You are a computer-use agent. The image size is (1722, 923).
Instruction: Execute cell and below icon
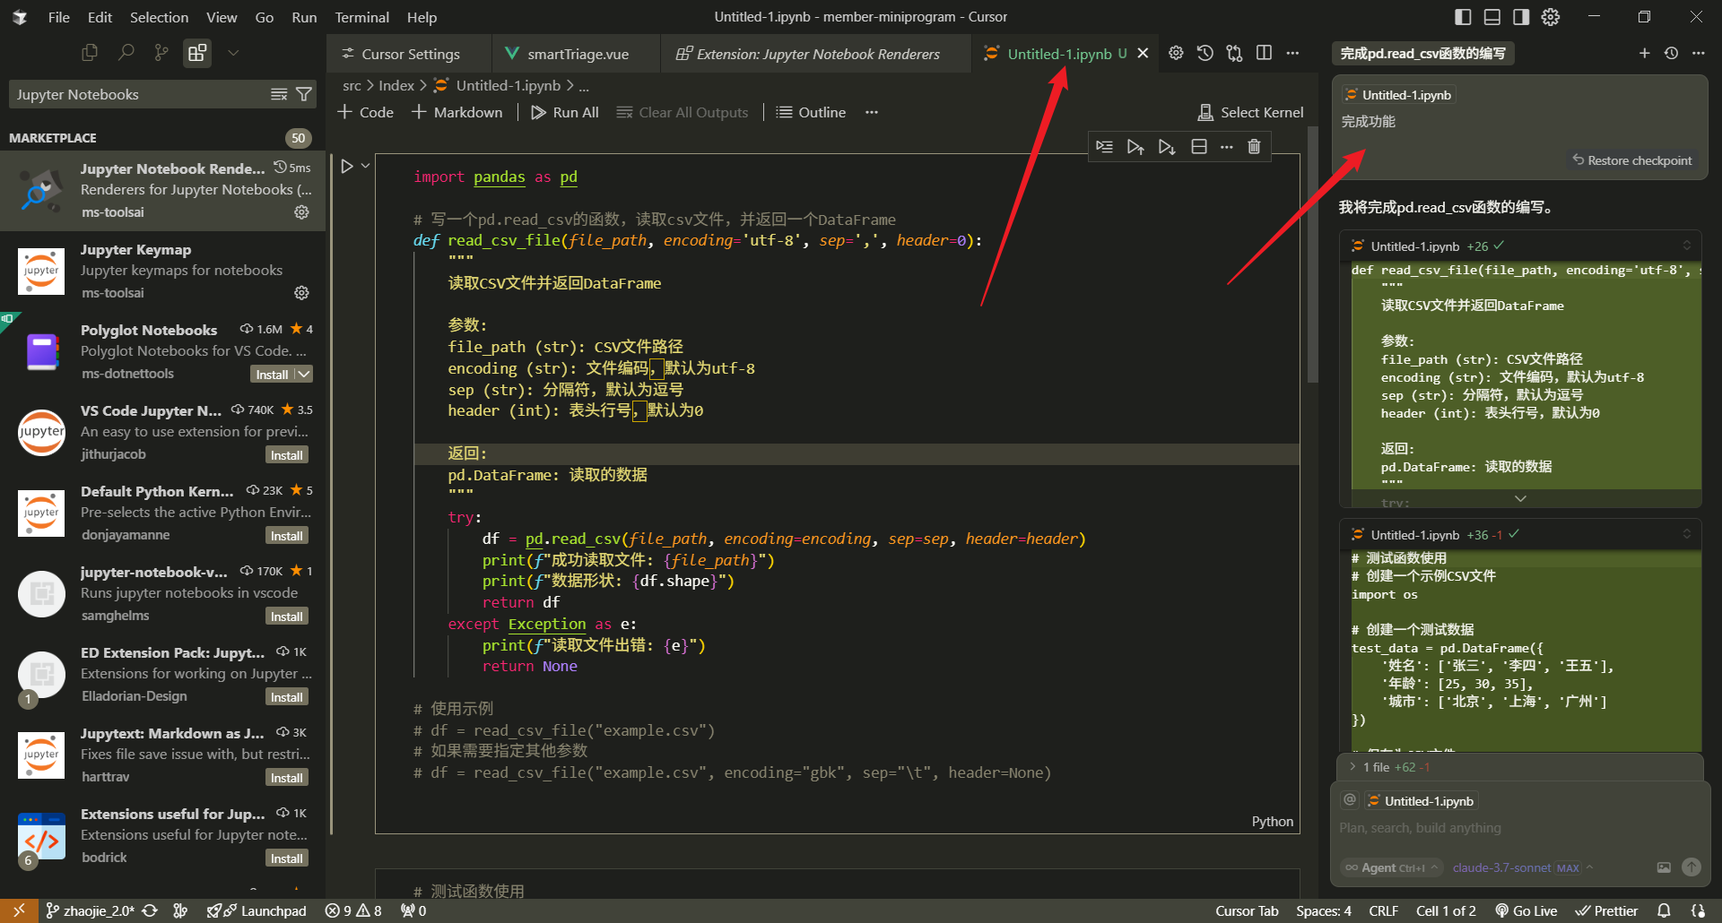point(1167,147)
